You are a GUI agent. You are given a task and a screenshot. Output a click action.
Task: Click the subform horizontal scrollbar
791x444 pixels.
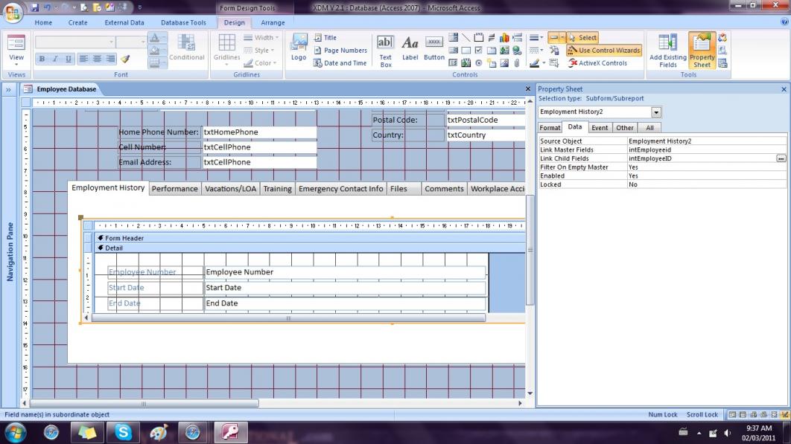(288, 318)
